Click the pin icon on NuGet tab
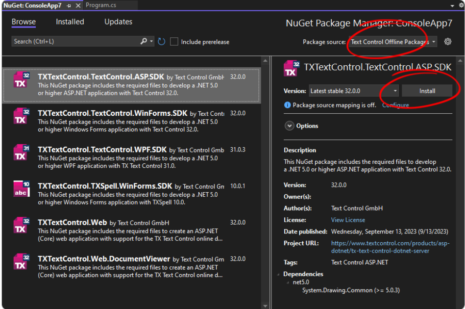This screenshot has height=309, width=465. (x=69, y=5)
